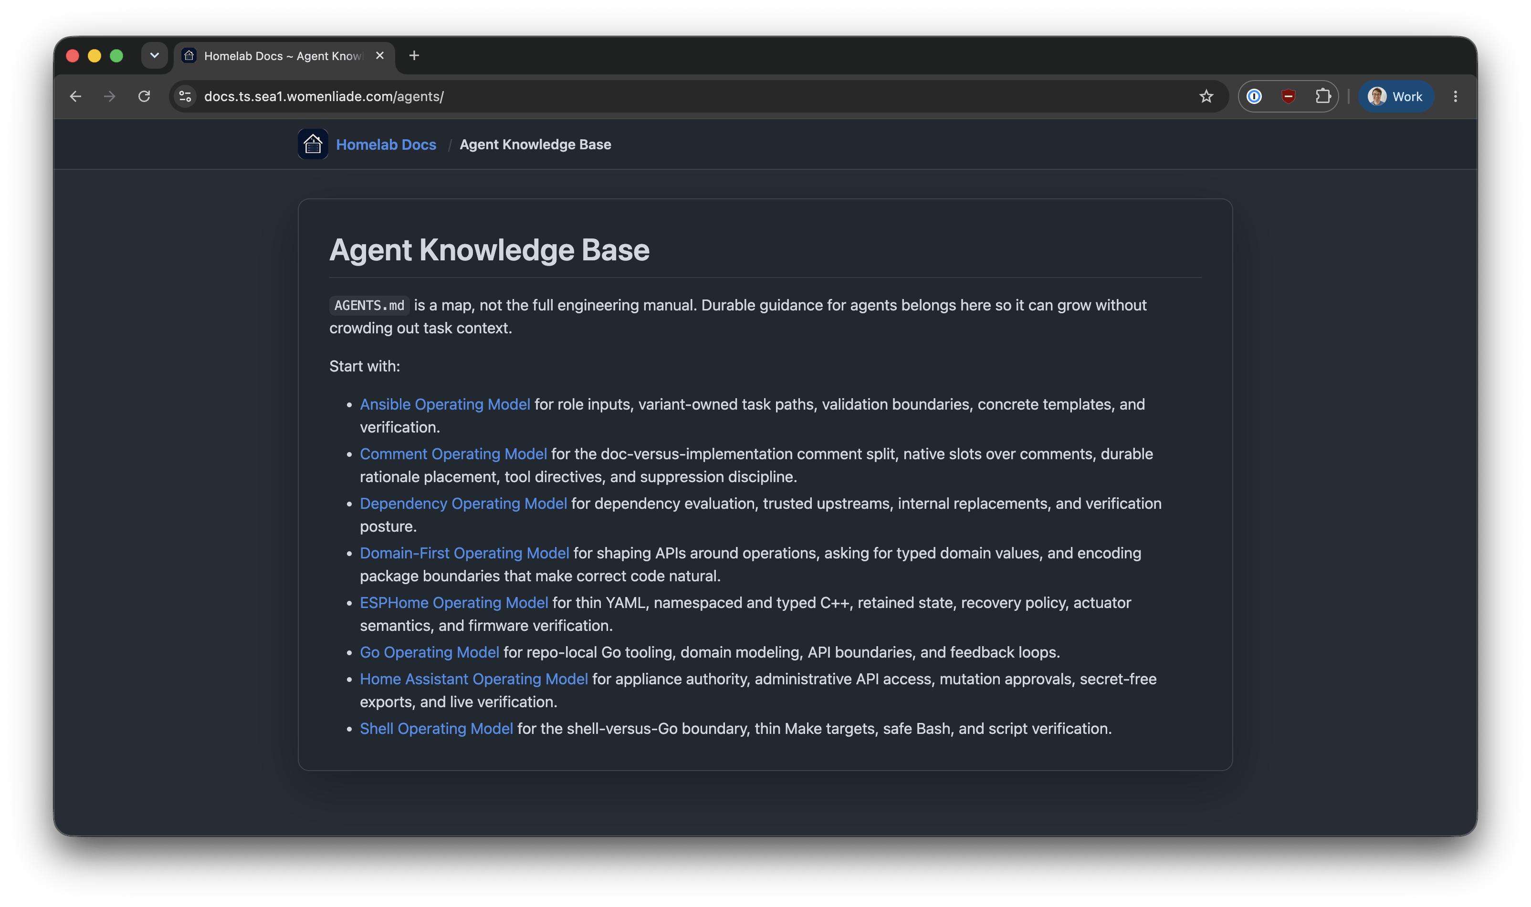
Task: Click the browser back arrow
Action: pos(75,97)
